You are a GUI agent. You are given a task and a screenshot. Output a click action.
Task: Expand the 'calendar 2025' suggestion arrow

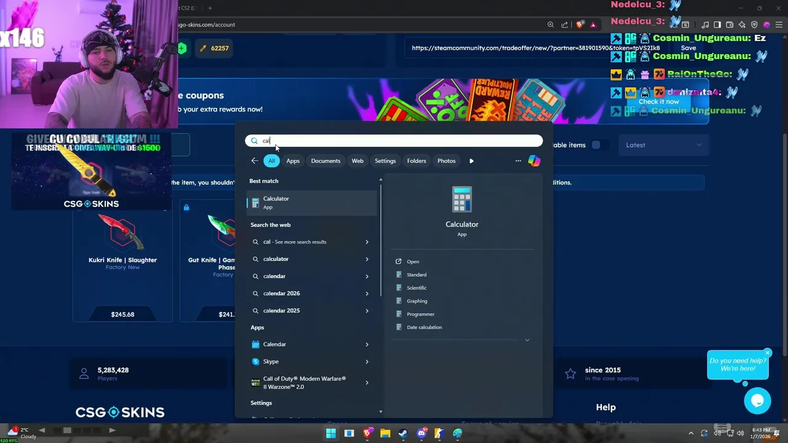[x=367, y=311]
